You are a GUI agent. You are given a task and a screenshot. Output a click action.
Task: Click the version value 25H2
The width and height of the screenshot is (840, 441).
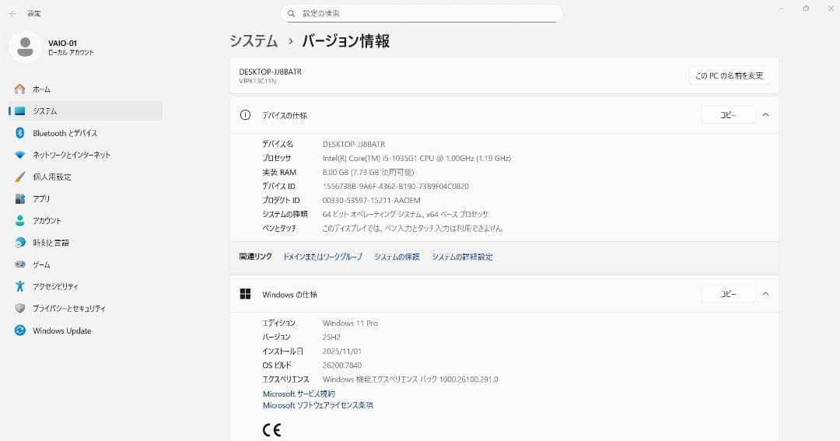tap(331, 338)
